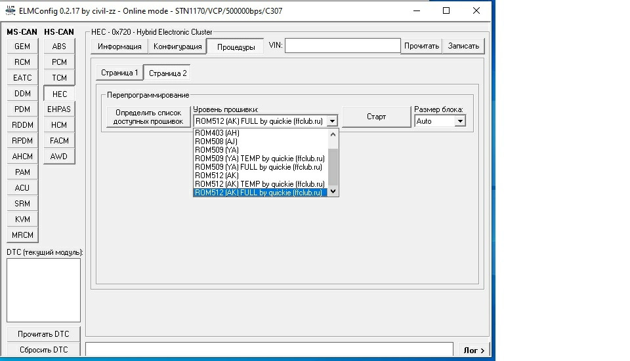Switch to the Конфигурация tab

(x=178, y=47)
